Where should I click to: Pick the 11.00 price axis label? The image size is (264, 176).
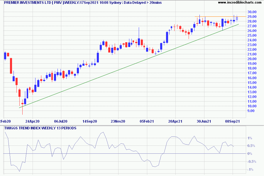click(x=252, y=101)
